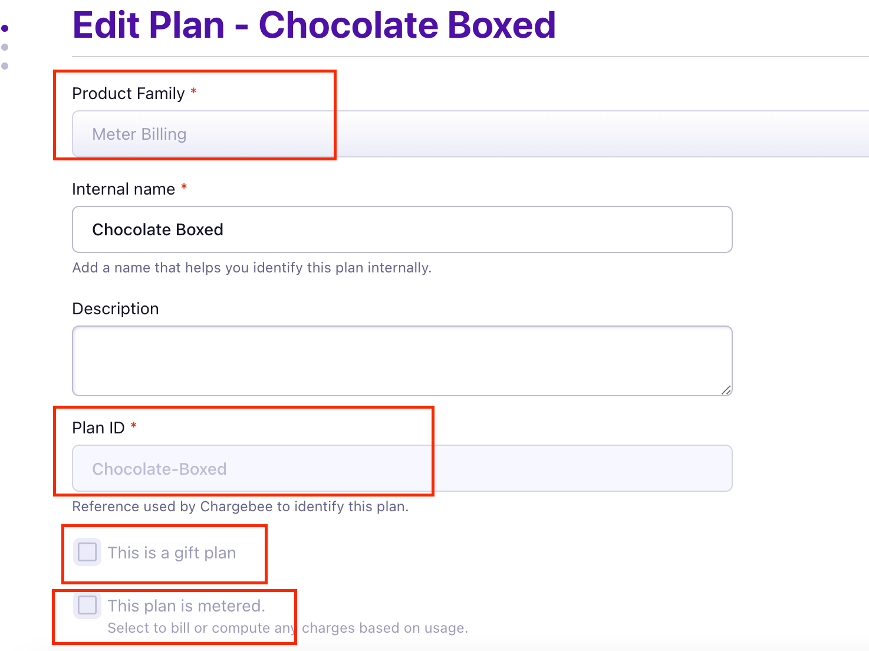The width and height of the screenshot is (869, 651).
Task: Click the 'This plan is metered.' text
Action: 186,606
